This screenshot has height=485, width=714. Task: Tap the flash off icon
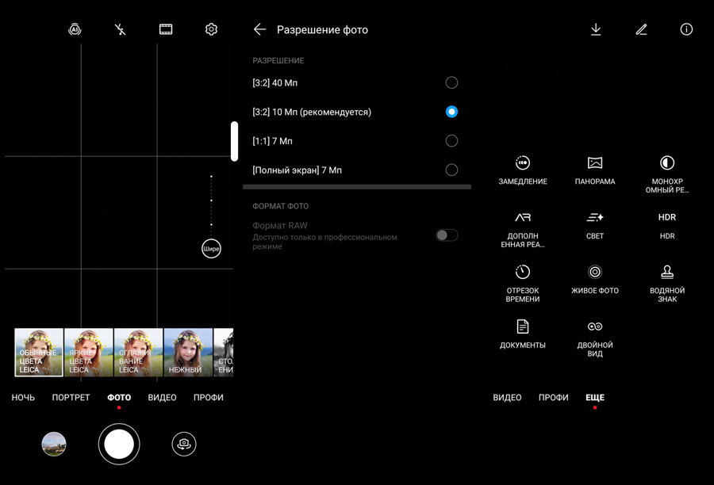121,29
